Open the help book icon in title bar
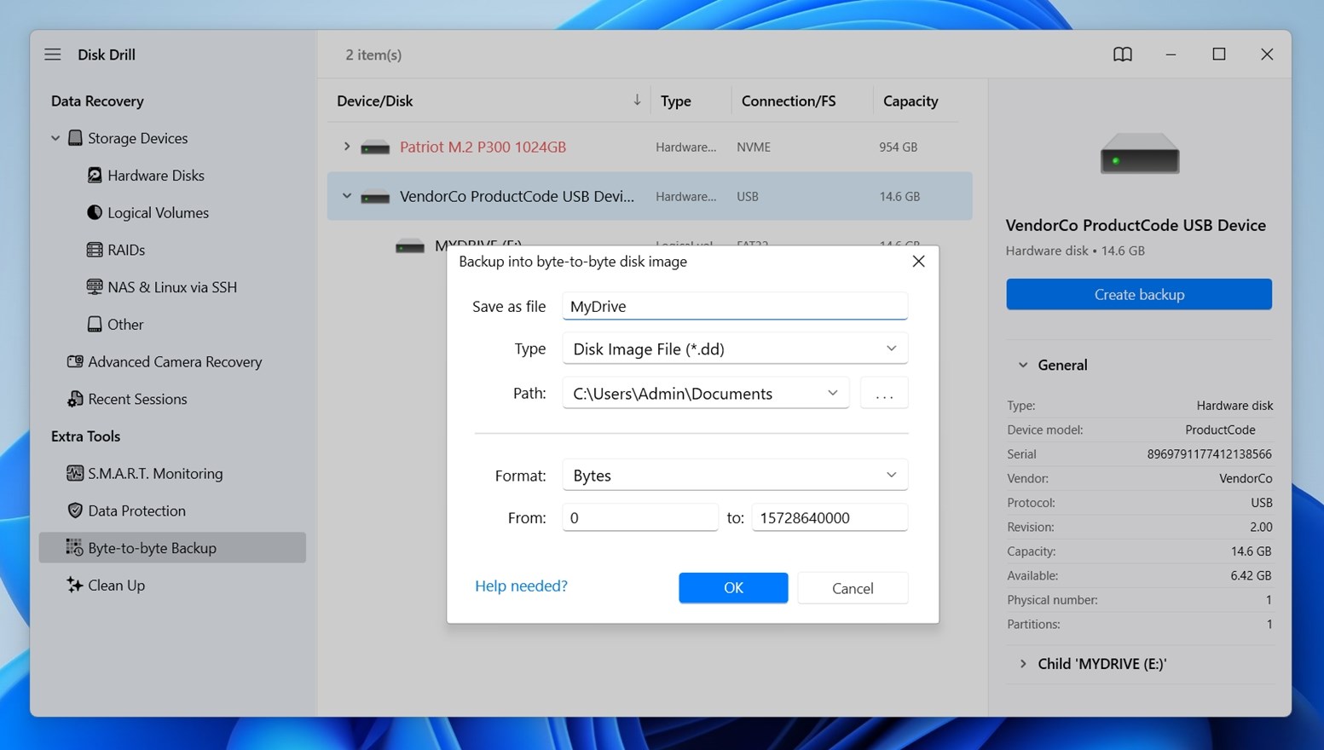1324x750 pixels. point(1123,55)
